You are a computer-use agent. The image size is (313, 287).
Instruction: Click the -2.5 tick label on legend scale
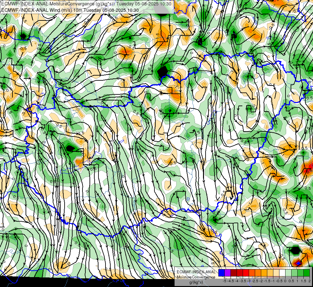(x=255, y=281)
